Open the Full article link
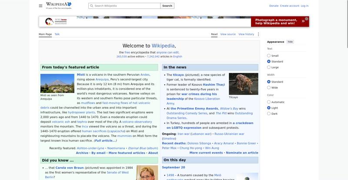 pos(105,140)
